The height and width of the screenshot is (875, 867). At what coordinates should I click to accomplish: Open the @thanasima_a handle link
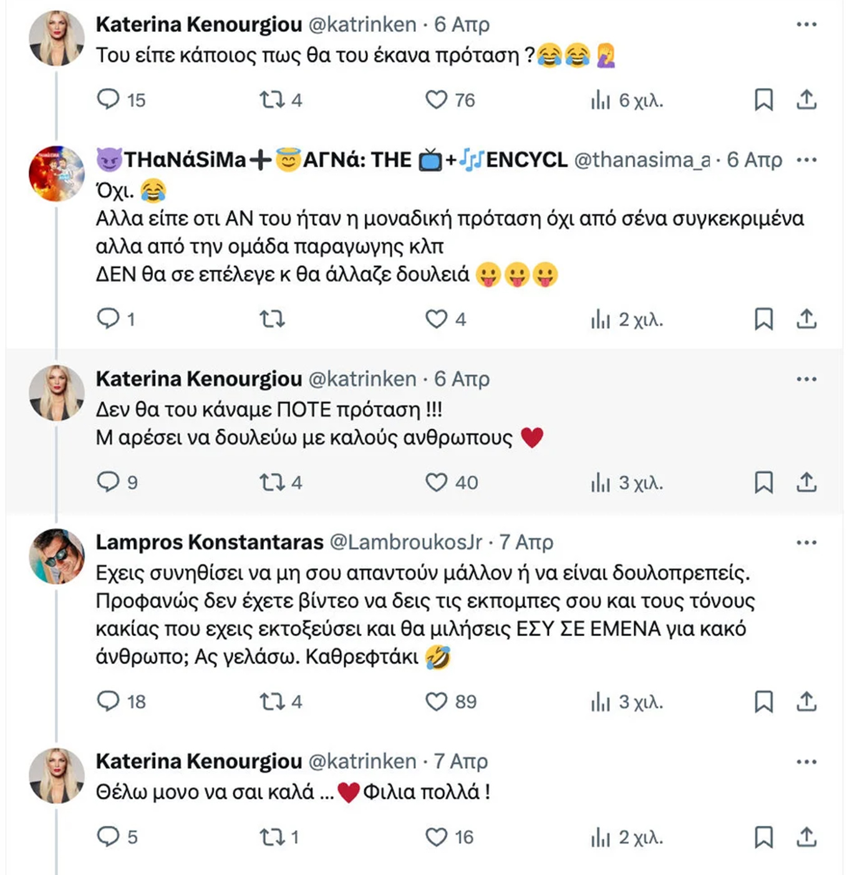coord(641,160)
